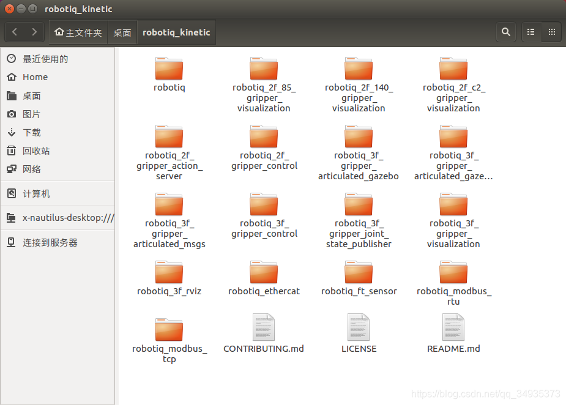Navigate to 主文件夹 in the path bar
Viewport: 566px width, 405px height.
pos(78,32)
